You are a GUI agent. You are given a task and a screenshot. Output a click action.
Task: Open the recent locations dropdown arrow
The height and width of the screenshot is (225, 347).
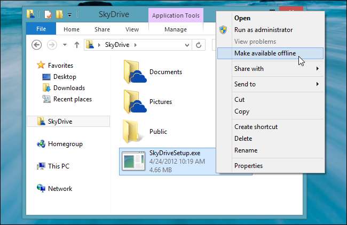tap(65, 45)
